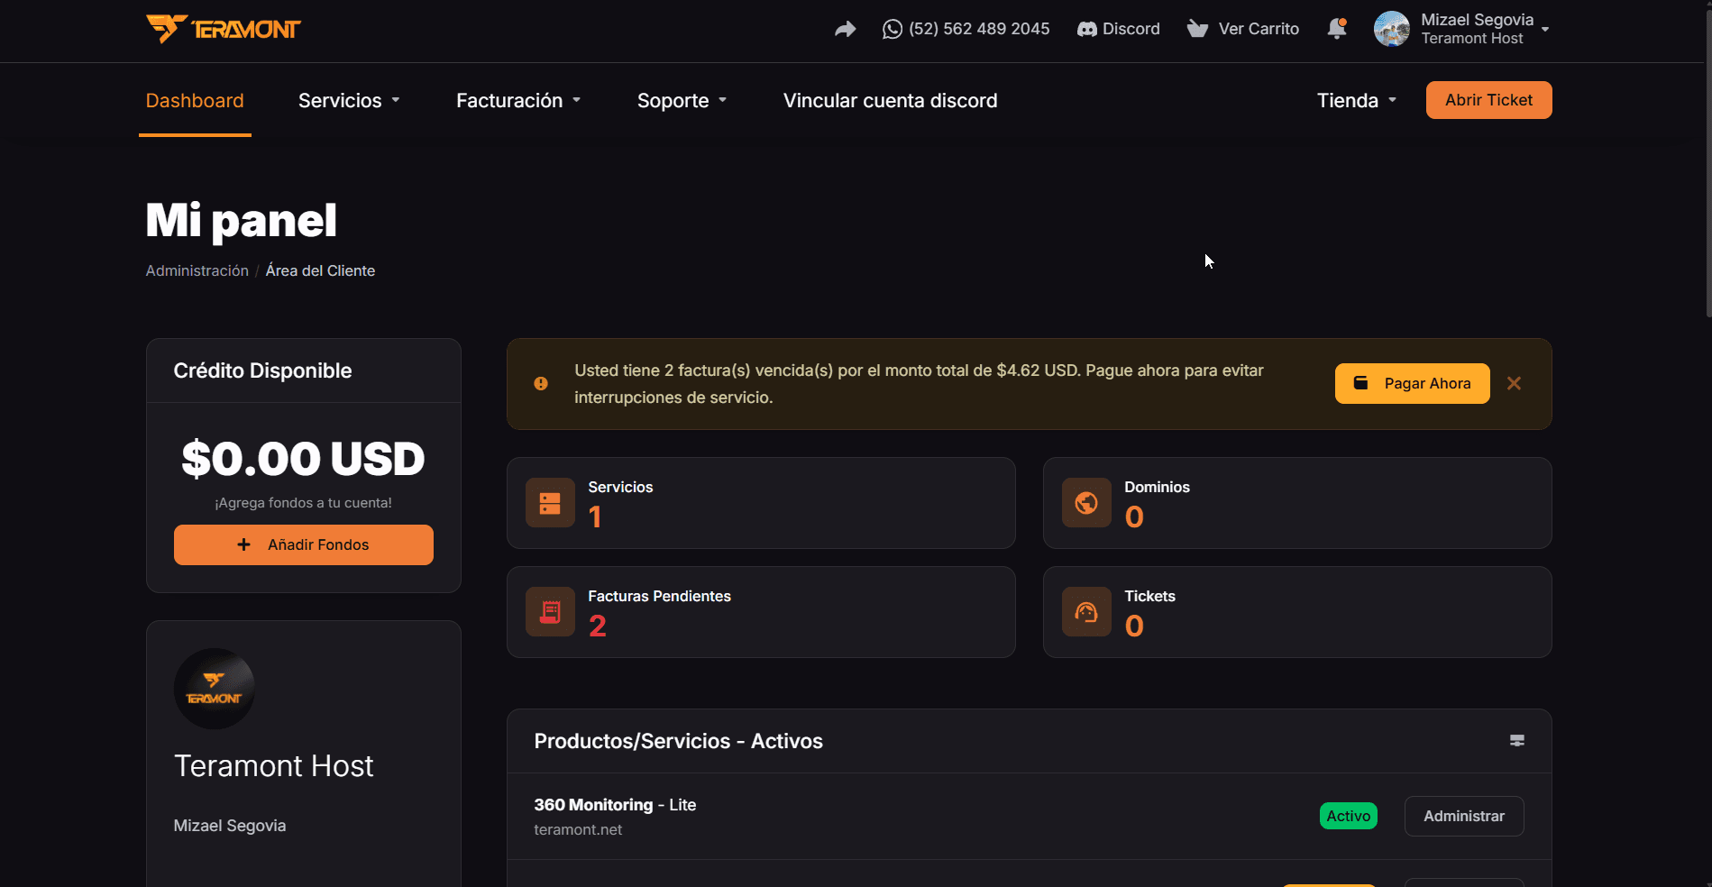Dismiss the overdue invoice alert

(1514, 383)
